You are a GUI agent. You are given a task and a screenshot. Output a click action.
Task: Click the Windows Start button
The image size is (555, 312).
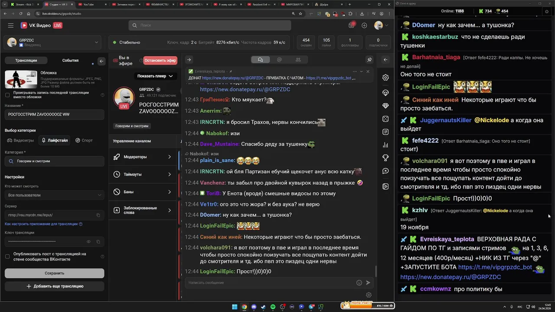tap(235, 307)
